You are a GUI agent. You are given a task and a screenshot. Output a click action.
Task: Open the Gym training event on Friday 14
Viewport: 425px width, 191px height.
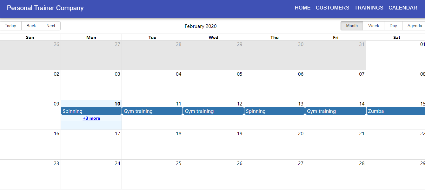(335, 111)
